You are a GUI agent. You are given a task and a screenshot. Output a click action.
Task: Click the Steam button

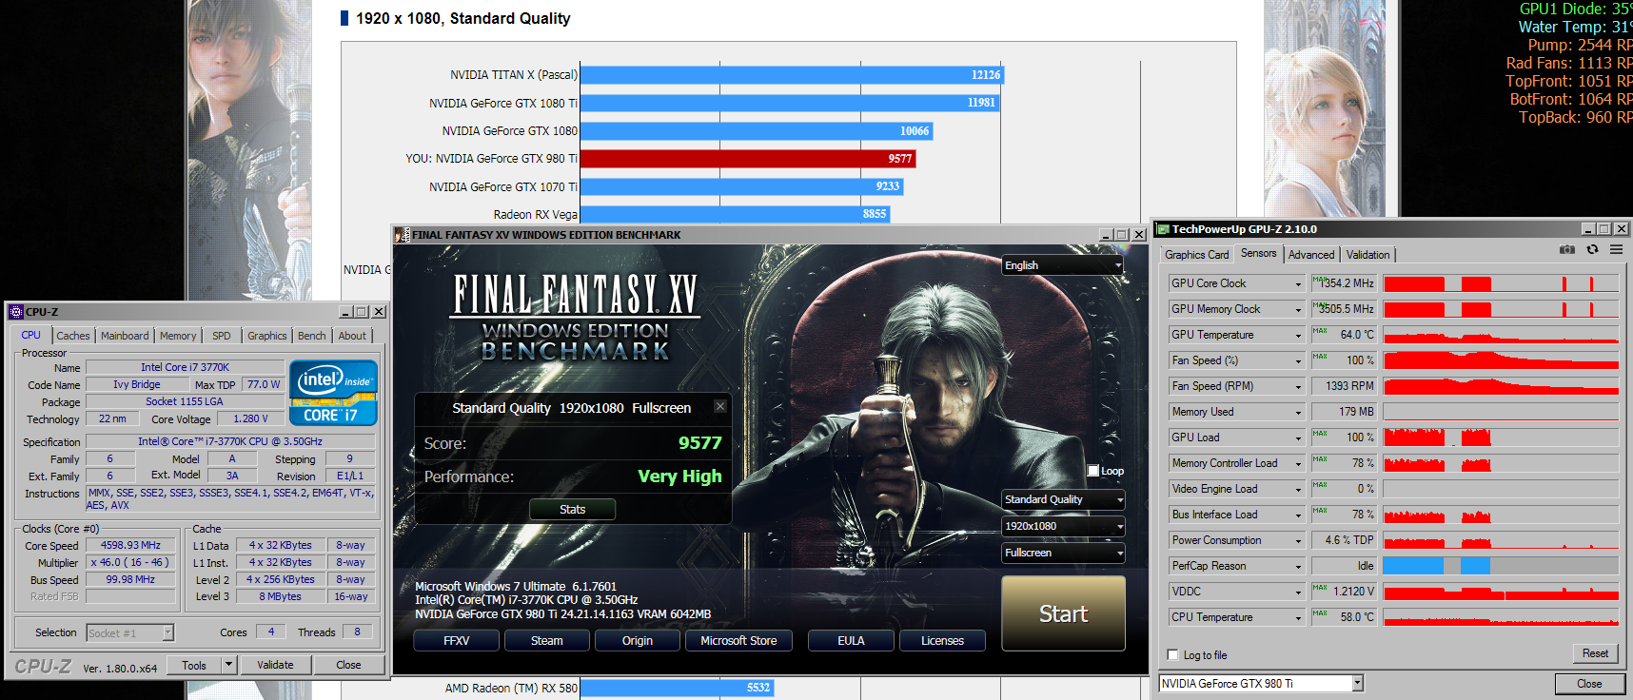546,641
